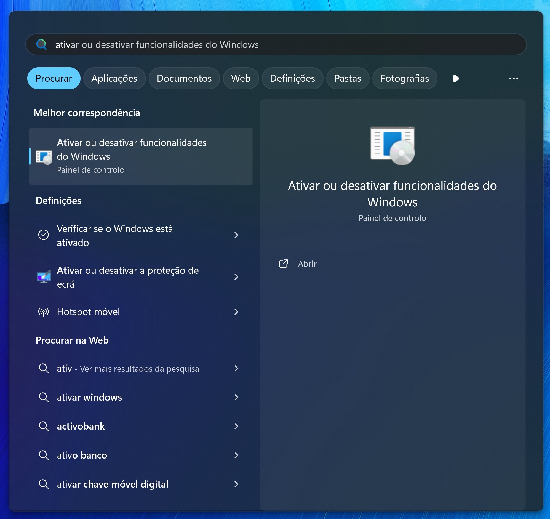The height and width of the screenshot is (519, 550).
Task: Click the large Windows features icon in preview
Action: [392, 146]
